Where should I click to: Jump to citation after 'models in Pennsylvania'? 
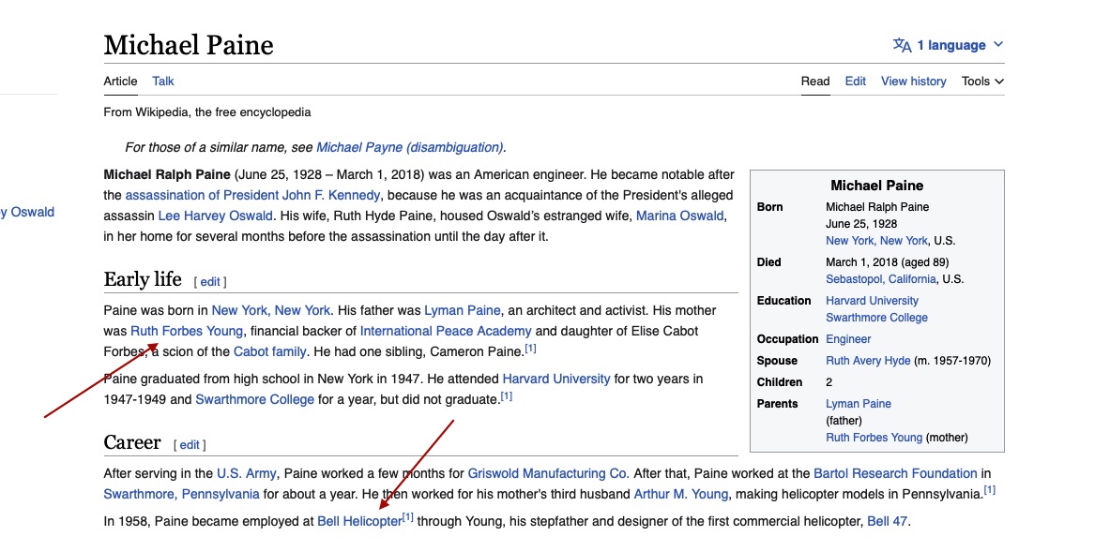point(990,491)
